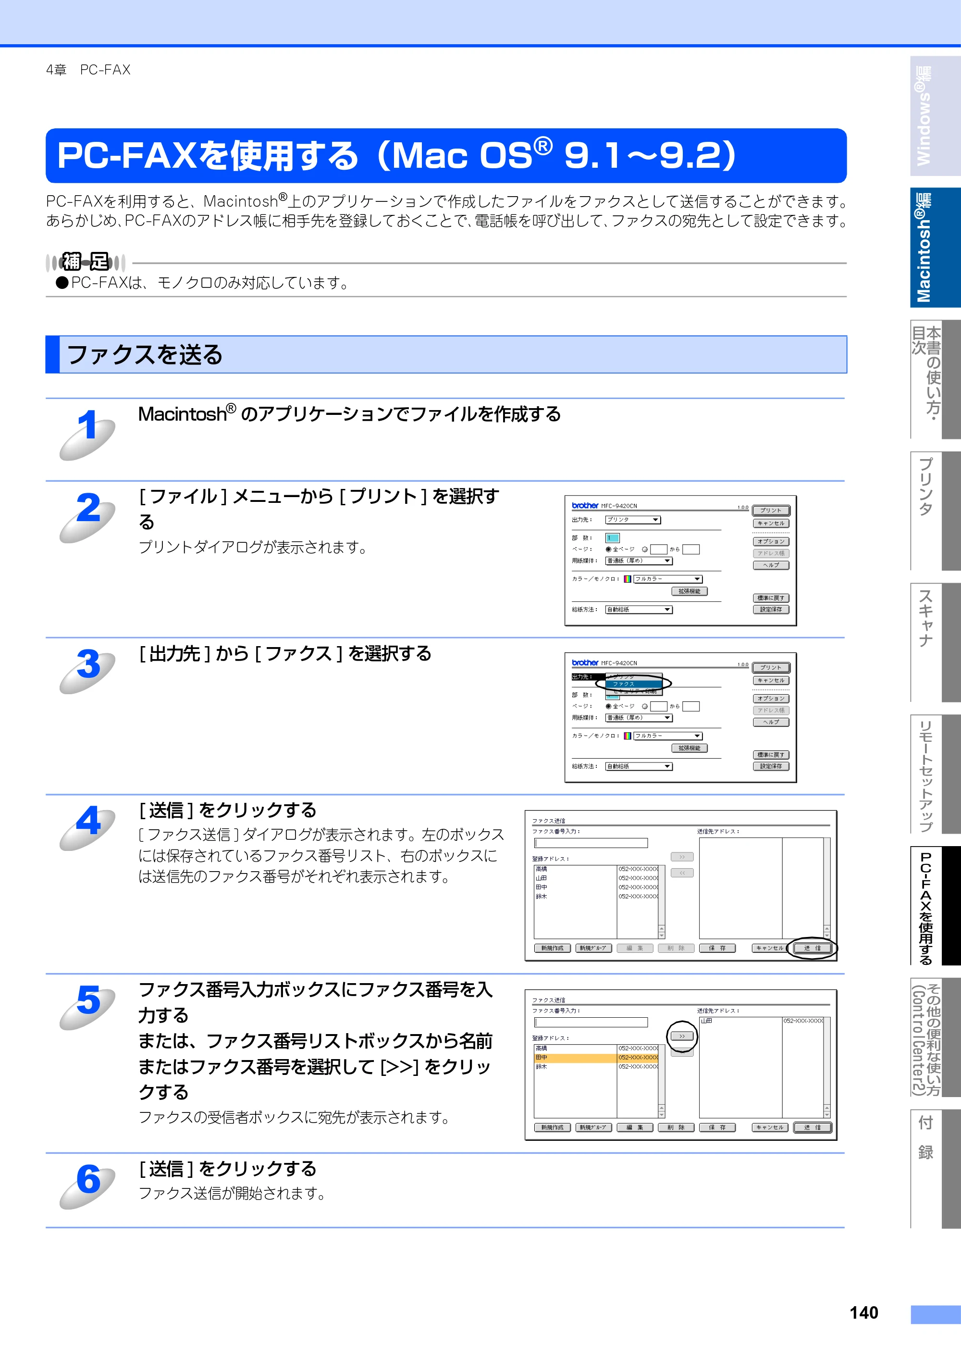Open the 付録 chapter tab

click(935, 1169)
